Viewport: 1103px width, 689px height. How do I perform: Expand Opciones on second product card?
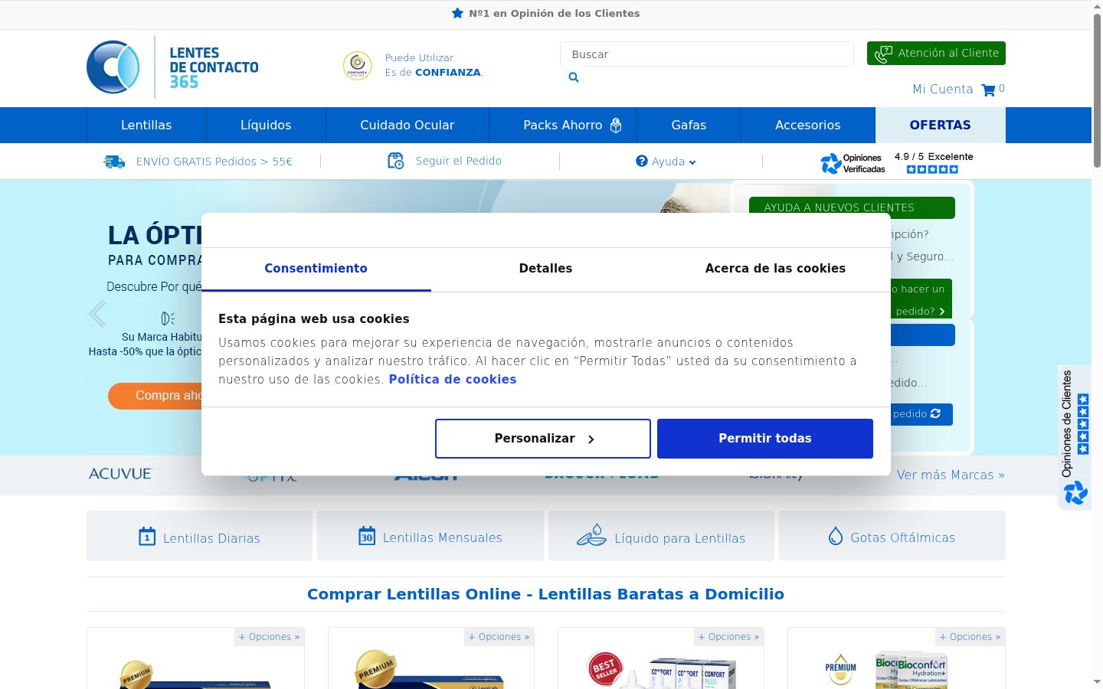[499, 637]
